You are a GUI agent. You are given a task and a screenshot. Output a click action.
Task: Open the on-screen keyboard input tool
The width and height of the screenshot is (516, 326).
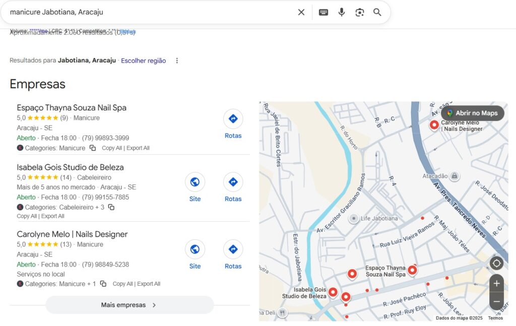click(324, 12)
